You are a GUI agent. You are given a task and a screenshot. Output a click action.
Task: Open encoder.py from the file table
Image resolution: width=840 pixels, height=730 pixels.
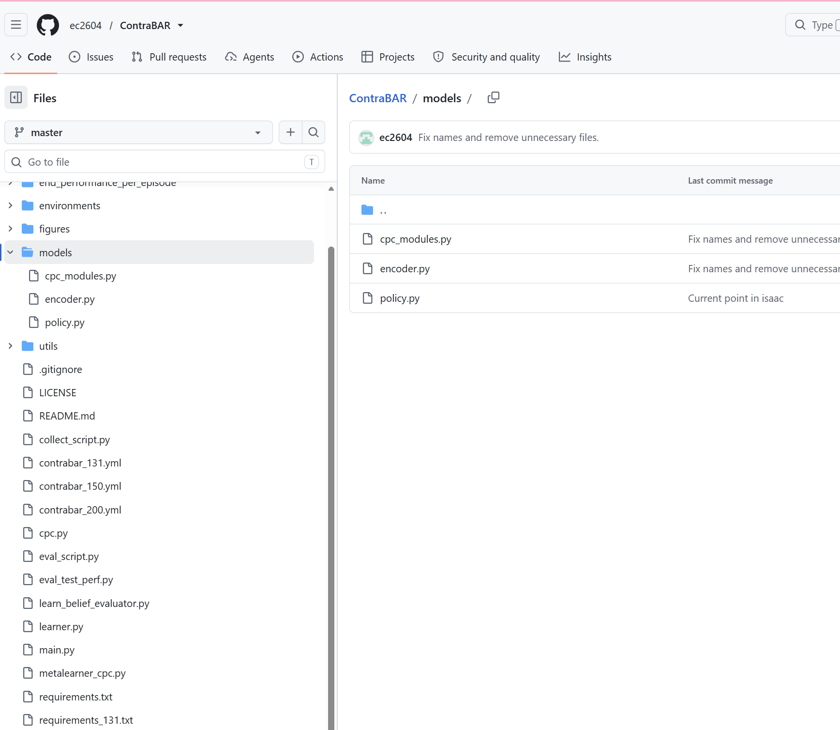pos(405,268)
